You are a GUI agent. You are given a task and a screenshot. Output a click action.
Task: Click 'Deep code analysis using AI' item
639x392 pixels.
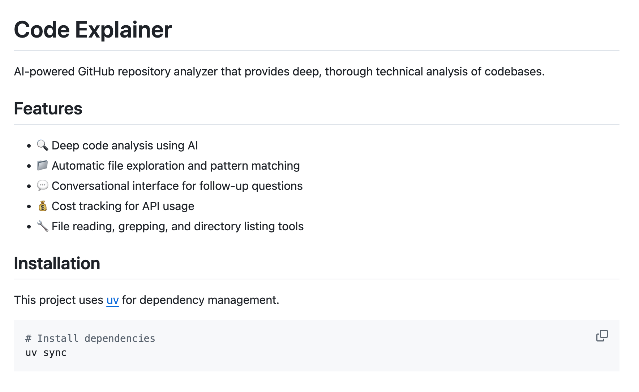(125, 145)
